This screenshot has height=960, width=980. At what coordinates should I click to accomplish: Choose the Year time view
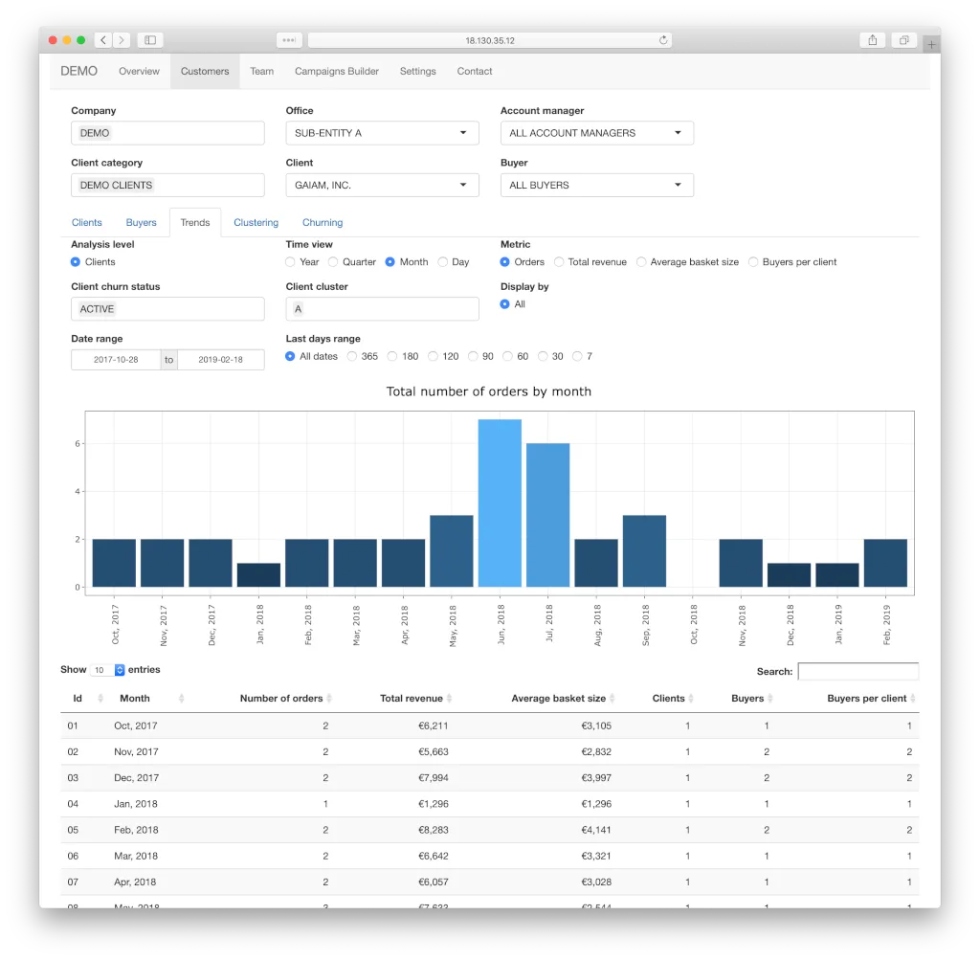click(x=290, y=262)
